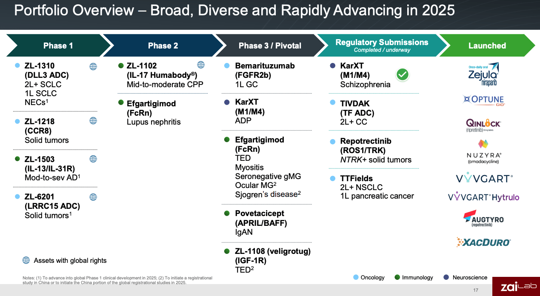Viewport: 540px width, 296px height.
Task: Switch to the Phase 2 section
Action: click(163, 46)
